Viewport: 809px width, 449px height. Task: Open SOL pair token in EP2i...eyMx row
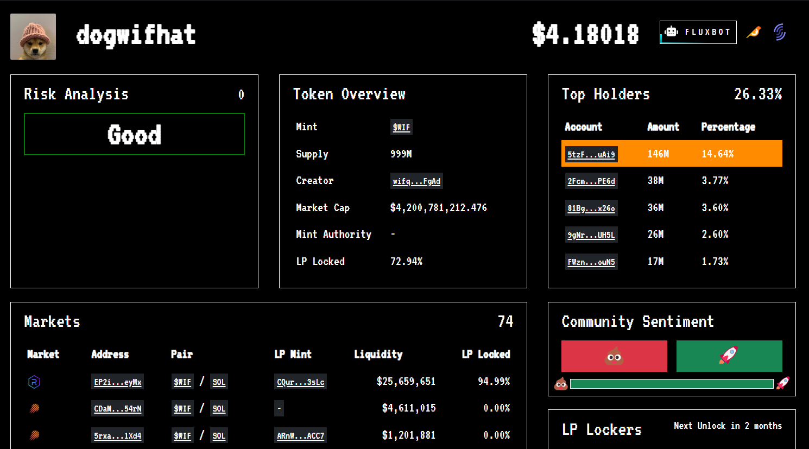219,382
